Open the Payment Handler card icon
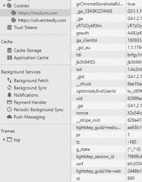The height and width of the screenshot is (182, 142). [x=9, y=102]
